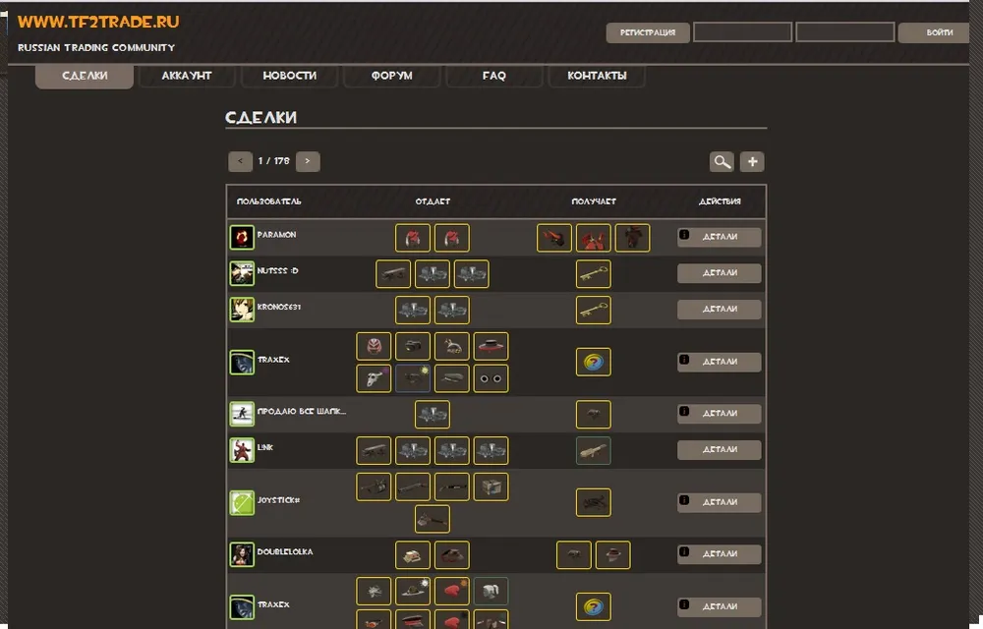Open the Новости tab
The height and width of the screenshot is (629, 983).
290,75
